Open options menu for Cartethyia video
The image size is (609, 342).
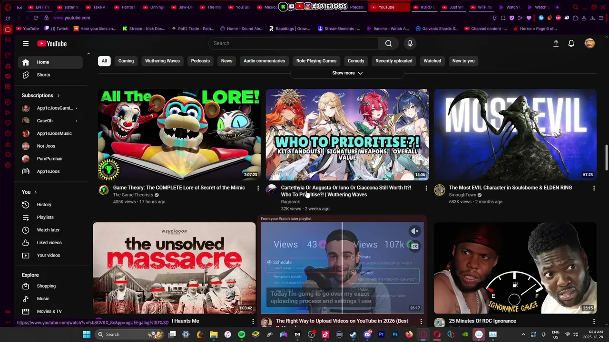coord(426,188)
